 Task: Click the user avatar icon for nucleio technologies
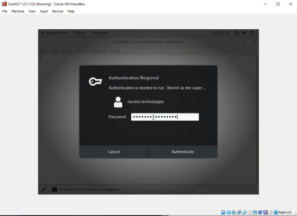point(118,102)
